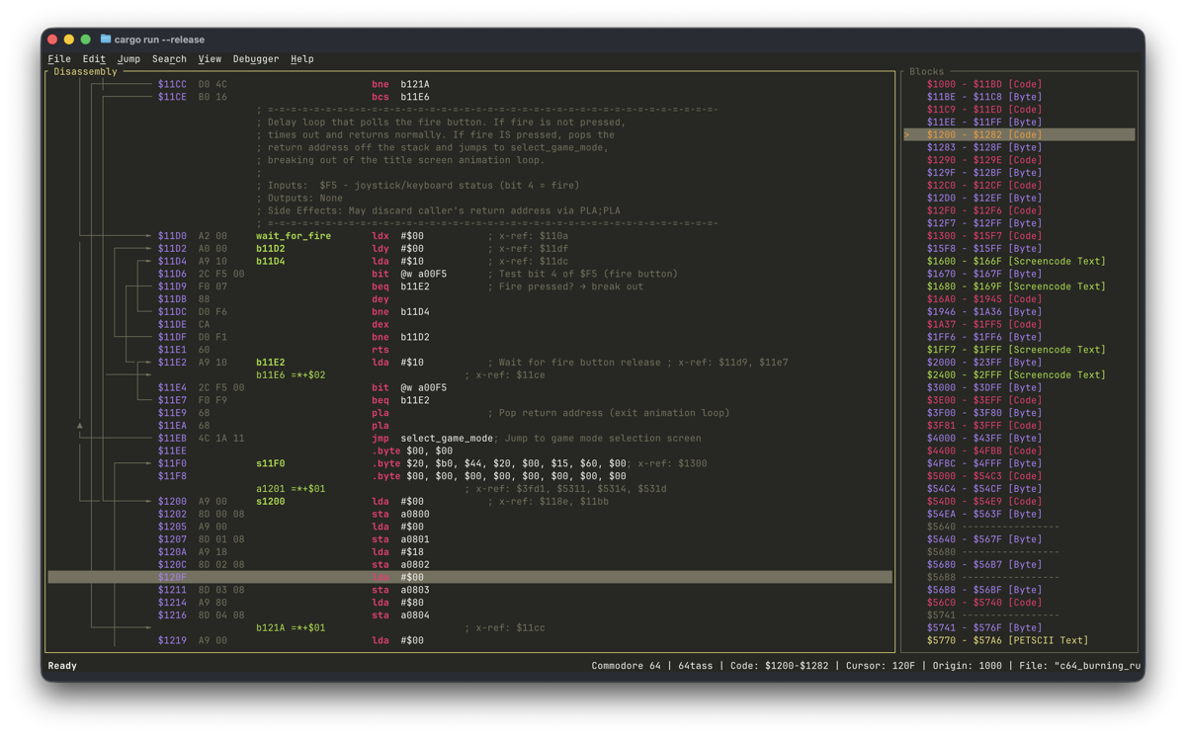Click the folder icon in the title bar
Viewport: 1186px width, 736px height.
106,40
